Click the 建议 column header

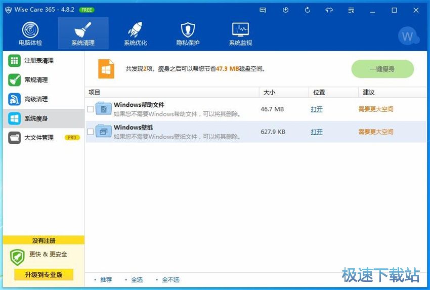[x=393, y=92]
